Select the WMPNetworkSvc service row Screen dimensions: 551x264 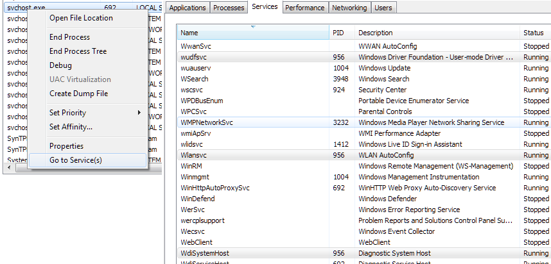click(x=207, y=122)
